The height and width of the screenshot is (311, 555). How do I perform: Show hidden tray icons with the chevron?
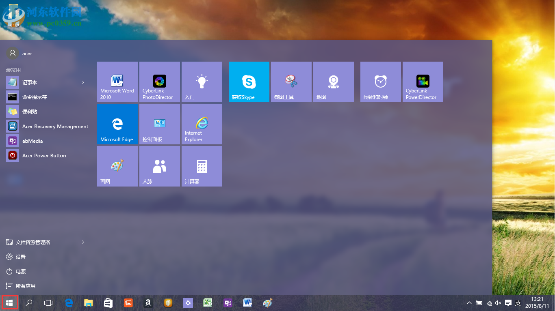pyautogui.click(x=469, y=303)
